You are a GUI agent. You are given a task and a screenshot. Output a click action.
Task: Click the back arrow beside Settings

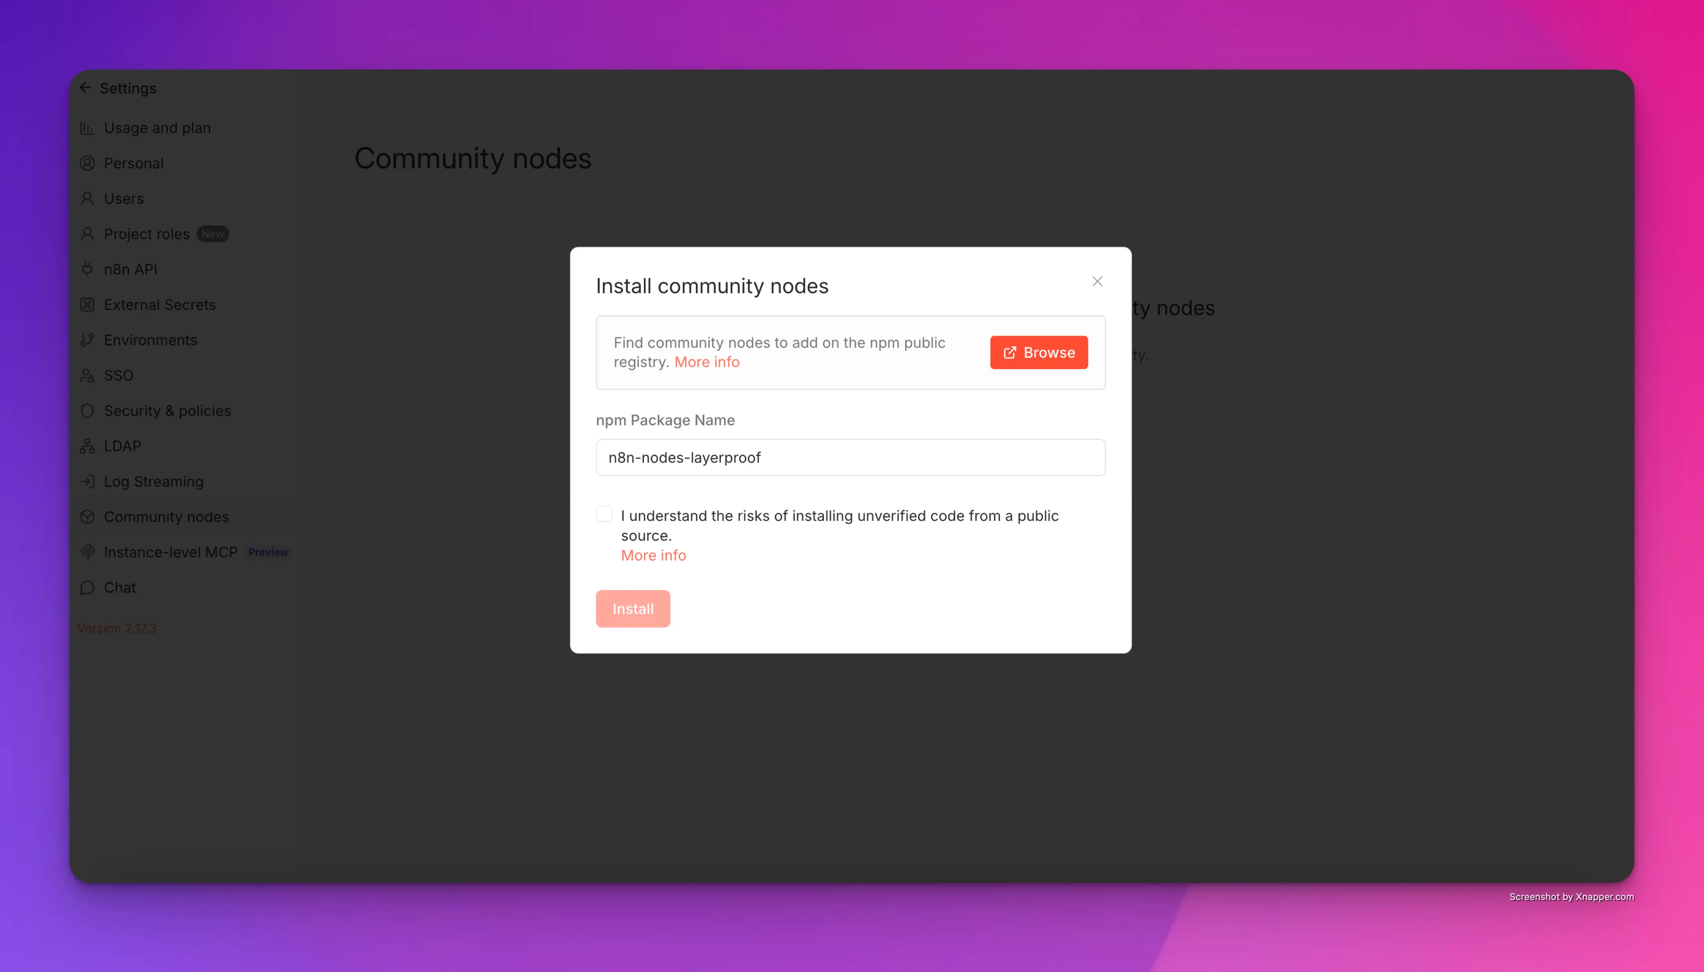pos(85,88)
